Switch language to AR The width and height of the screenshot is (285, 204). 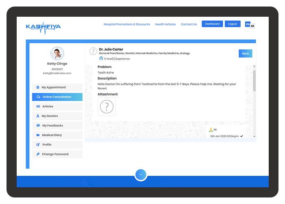(x=252, y=26)
